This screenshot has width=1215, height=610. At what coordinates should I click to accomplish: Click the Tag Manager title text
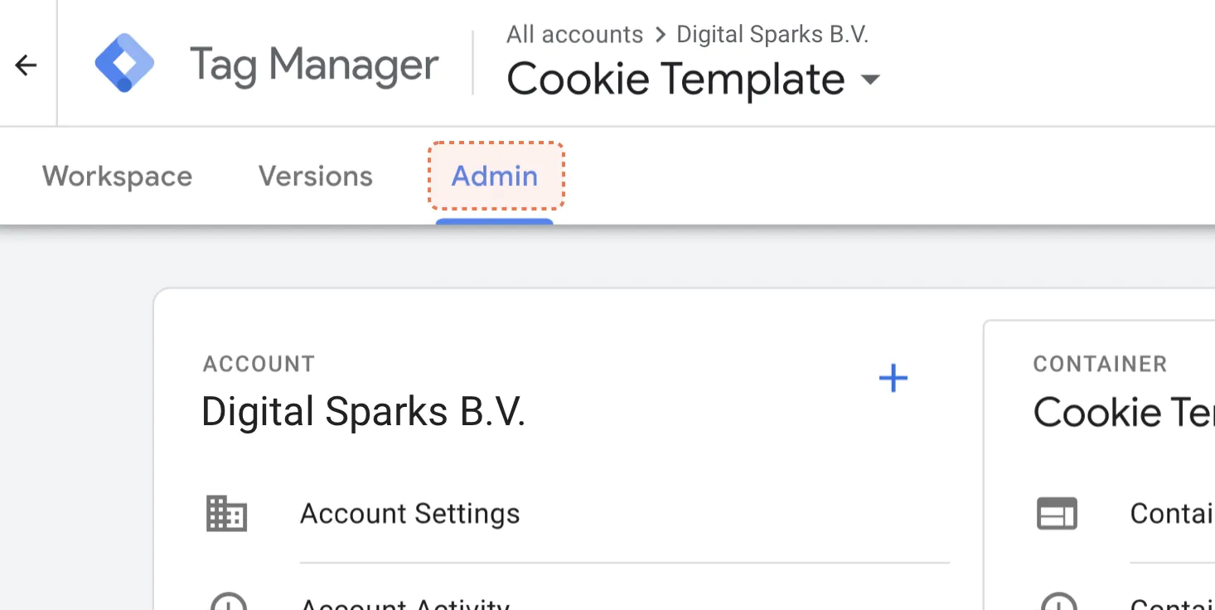click(314, 65)
